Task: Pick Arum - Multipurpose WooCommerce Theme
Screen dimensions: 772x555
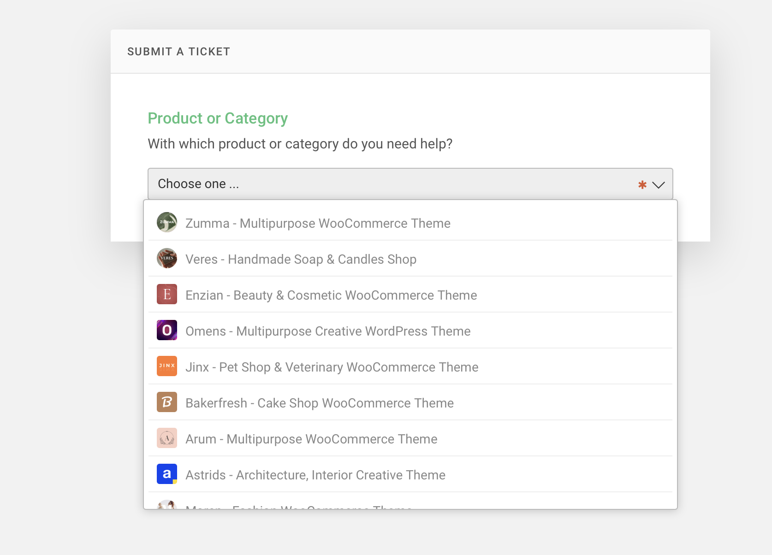Action: [x=311, y=439]
